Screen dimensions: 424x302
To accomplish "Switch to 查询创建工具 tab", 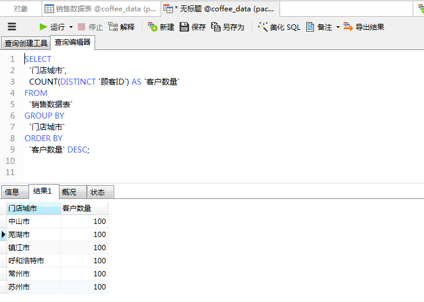I will pos(26,43).
